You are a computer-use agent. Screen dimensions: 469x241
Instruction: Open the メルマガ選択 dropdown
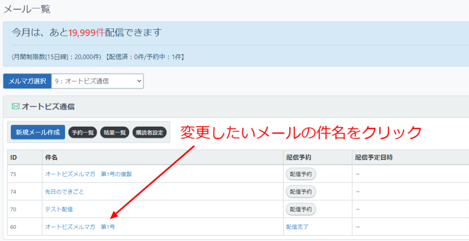97,81
